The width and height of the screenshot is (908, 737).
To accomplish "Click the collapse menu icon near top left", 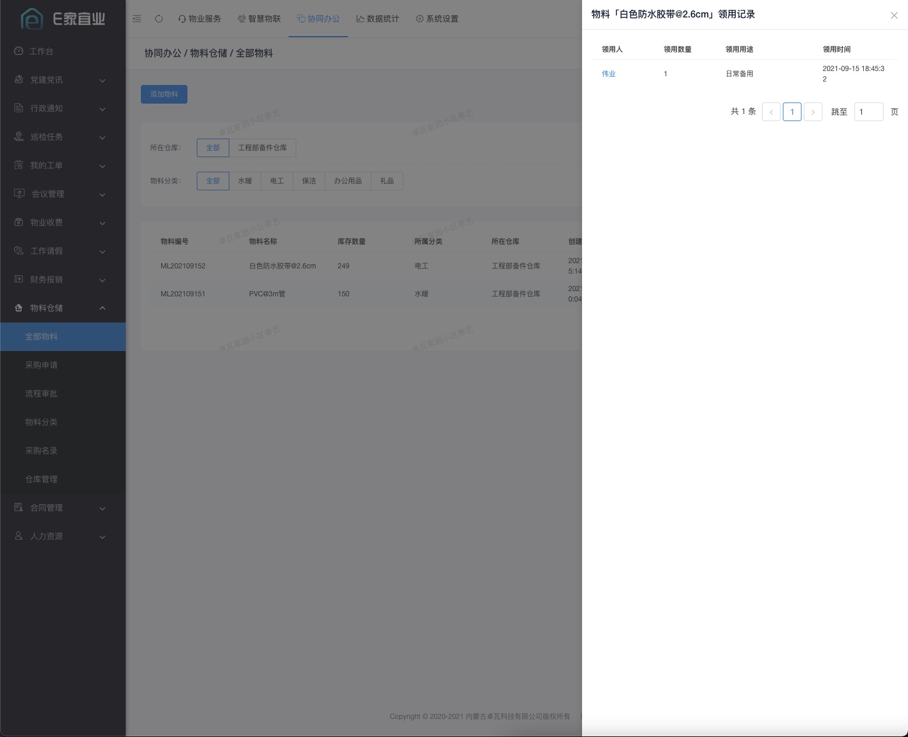I will pos(137,18).
